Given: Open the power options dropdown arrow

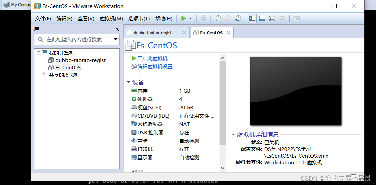Looking at the screenshot, I should 191,18.
